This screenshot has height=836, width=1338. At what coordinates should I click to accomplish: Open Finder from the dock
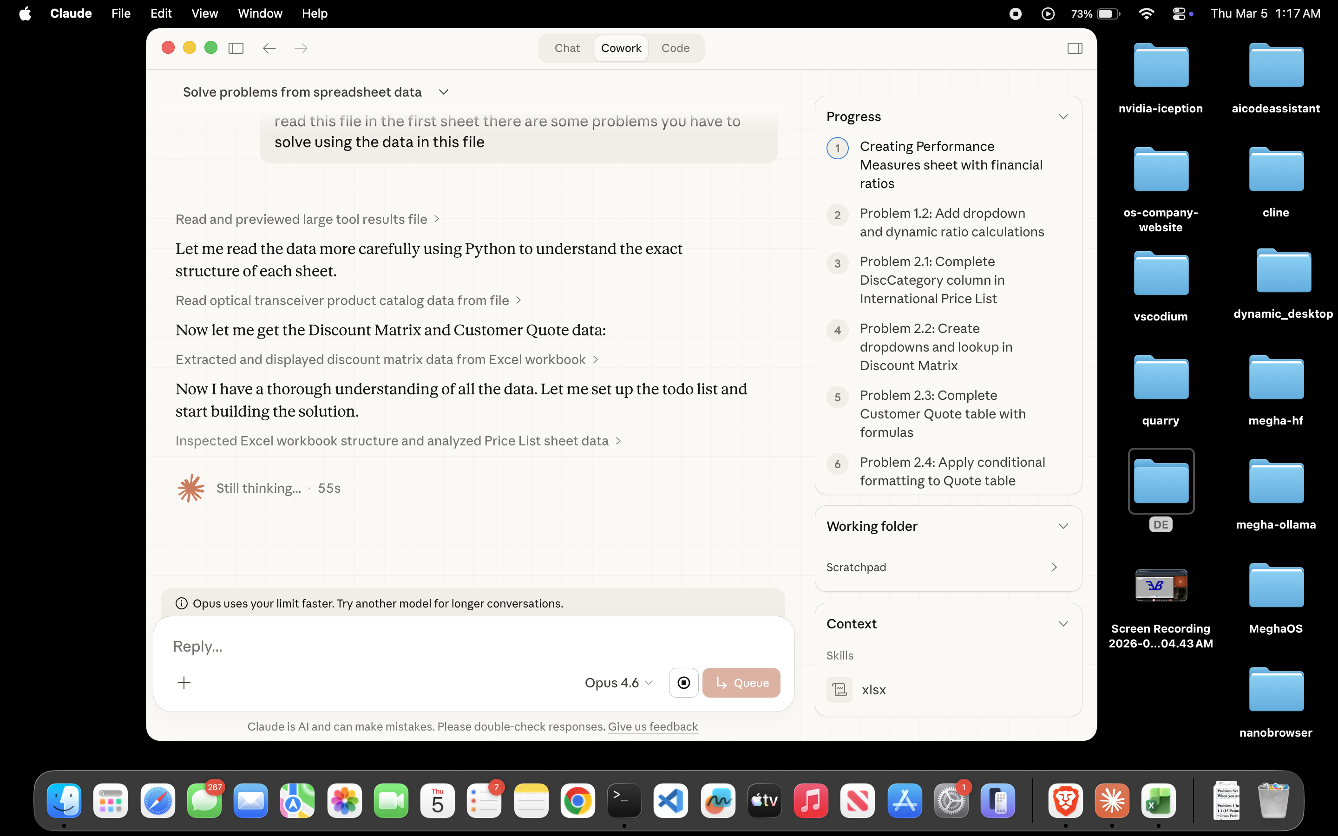[x=64, y=801]
